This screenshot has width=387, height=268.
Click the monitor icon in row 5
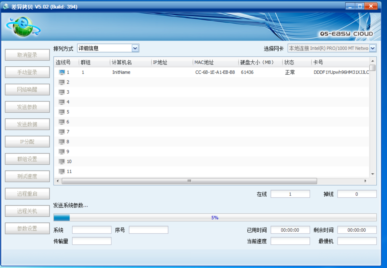[62, 112]
